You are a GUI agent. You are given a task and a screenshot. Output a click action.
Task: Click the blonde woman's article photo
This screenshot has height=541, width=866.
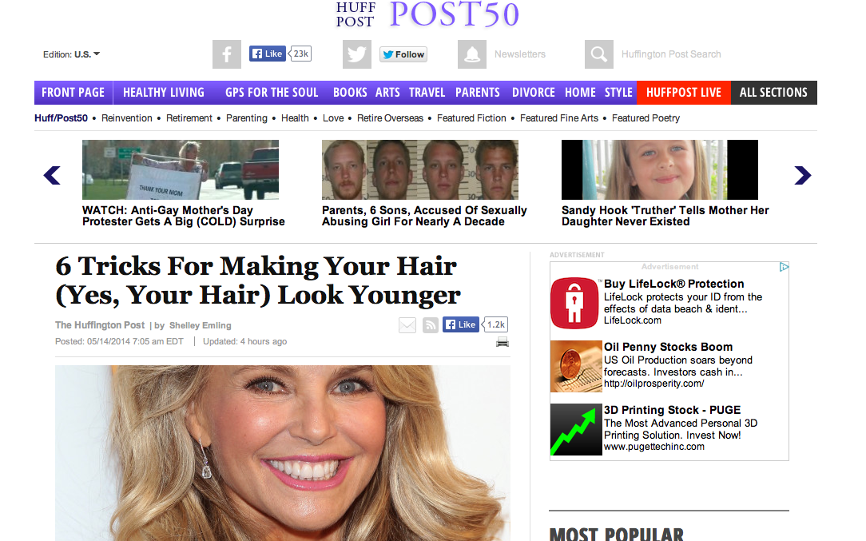pos(282,453)
